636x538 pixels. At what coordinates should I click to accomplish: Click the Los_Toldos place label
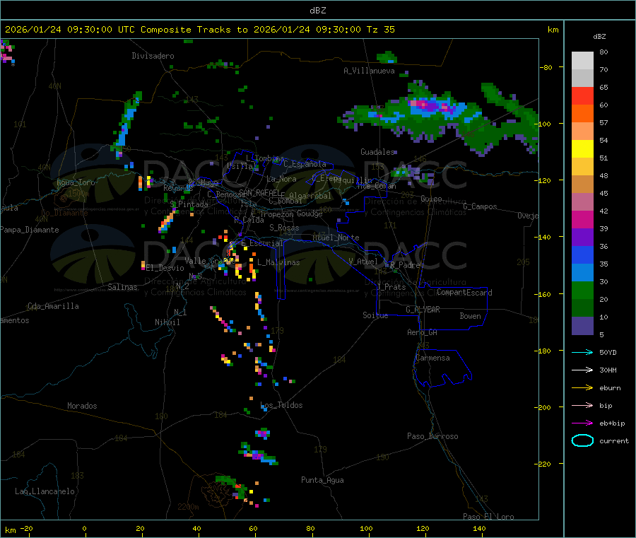(x=281, y=405)
